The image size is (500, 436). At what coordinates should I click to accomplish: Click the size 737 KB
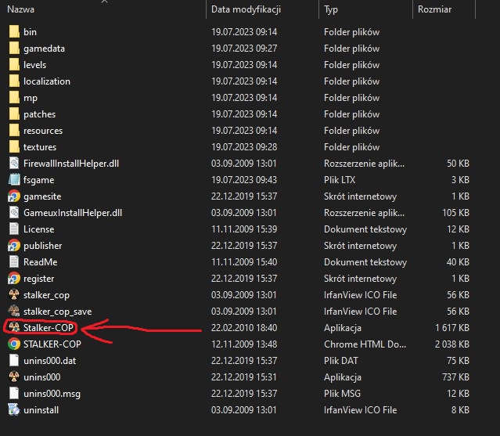(x=455, y=377)
